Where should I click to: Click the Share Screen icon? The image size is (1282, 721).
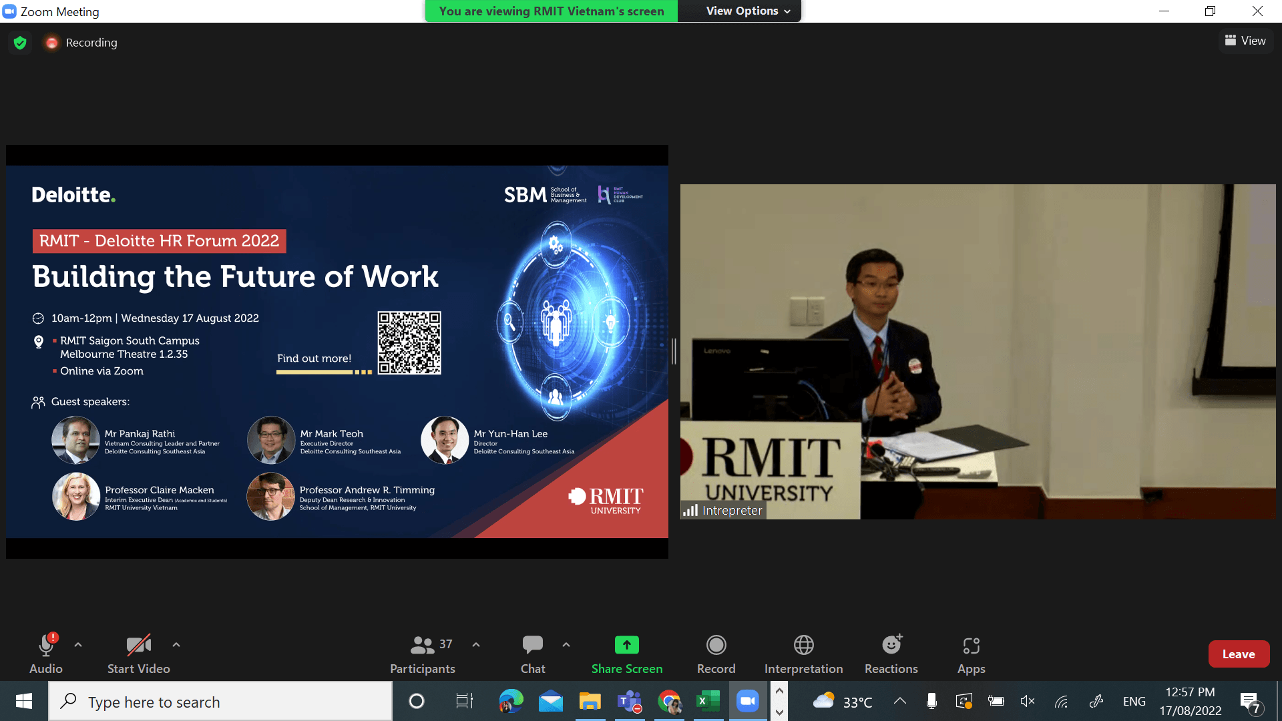click(x=627, y=645)
